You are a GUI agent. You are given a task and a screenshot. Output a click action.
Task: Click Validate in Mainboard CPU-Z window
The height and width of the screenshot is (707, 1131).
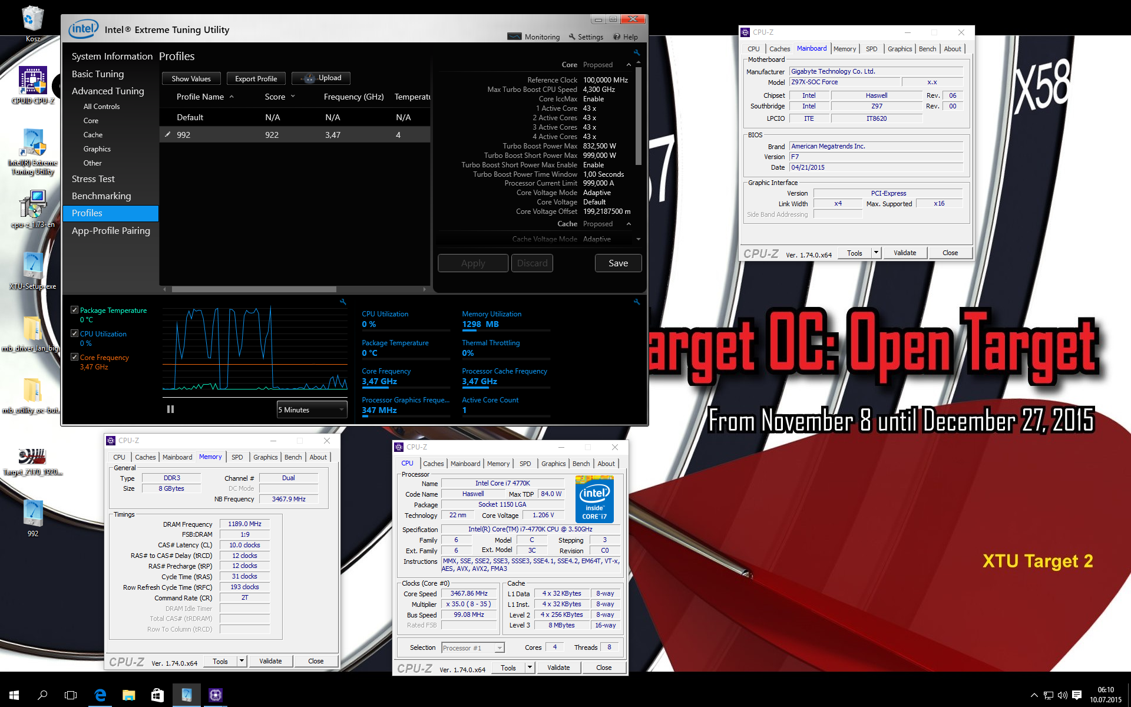coord(905,253)
